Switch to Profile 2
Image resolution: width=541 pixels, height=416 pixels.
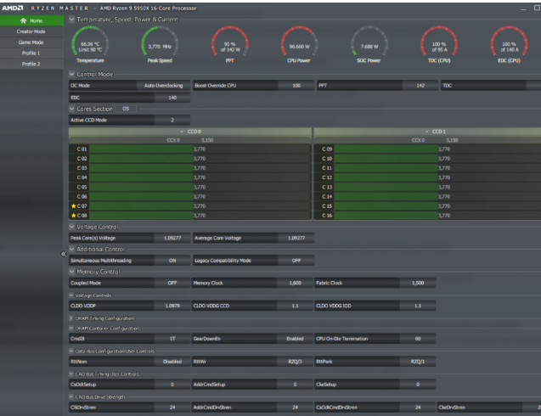coord(31,64)
